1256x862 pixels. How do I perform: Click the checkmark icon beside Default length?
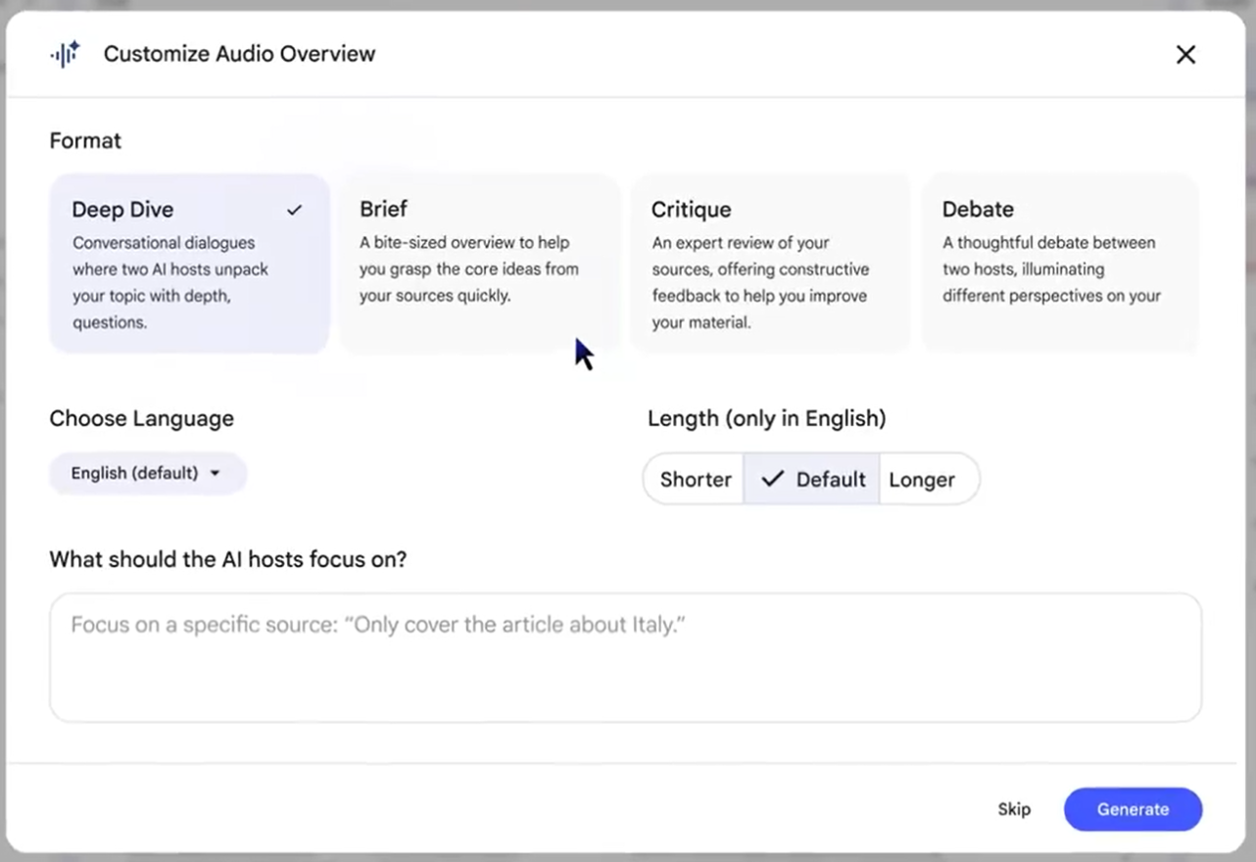(773, 479)
